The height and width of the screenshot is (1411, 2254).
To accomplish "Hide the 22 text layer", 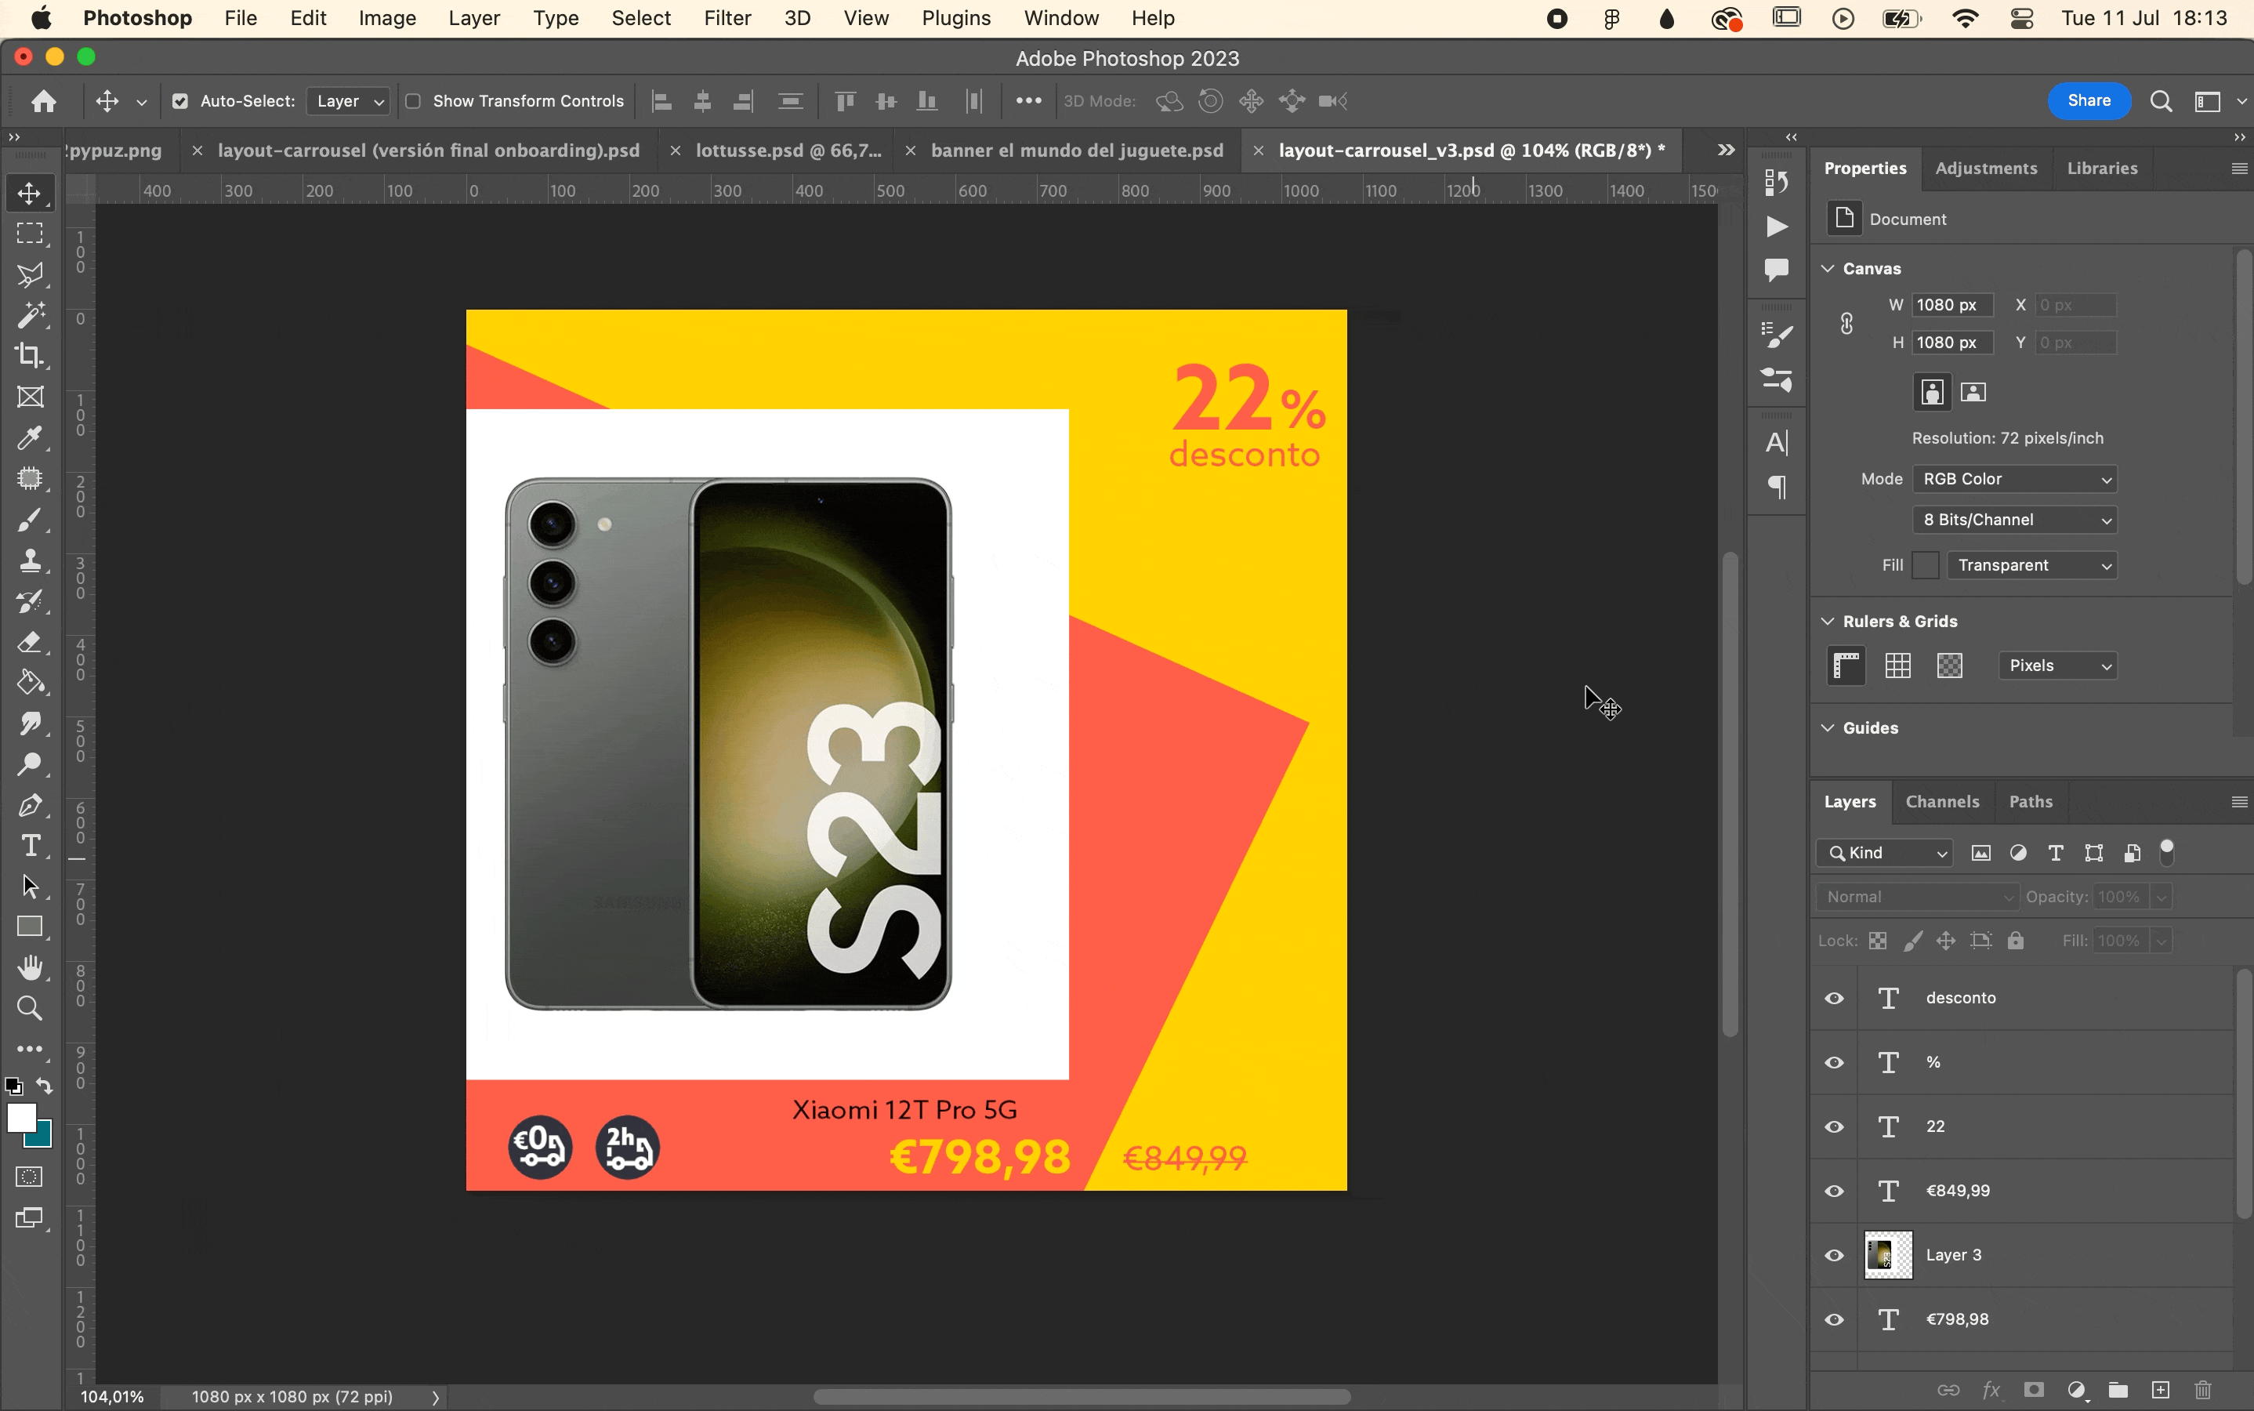I will pyautogui.click(x=1834, y=1126).
